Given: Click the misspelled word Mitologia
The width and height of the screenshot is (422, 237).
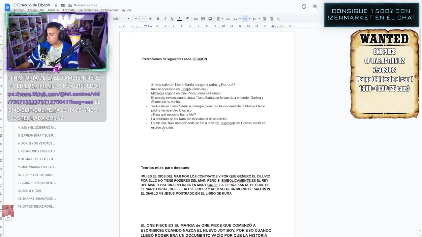Looking at the screenshot, I should pyautogui.click(x=158, y=93).
